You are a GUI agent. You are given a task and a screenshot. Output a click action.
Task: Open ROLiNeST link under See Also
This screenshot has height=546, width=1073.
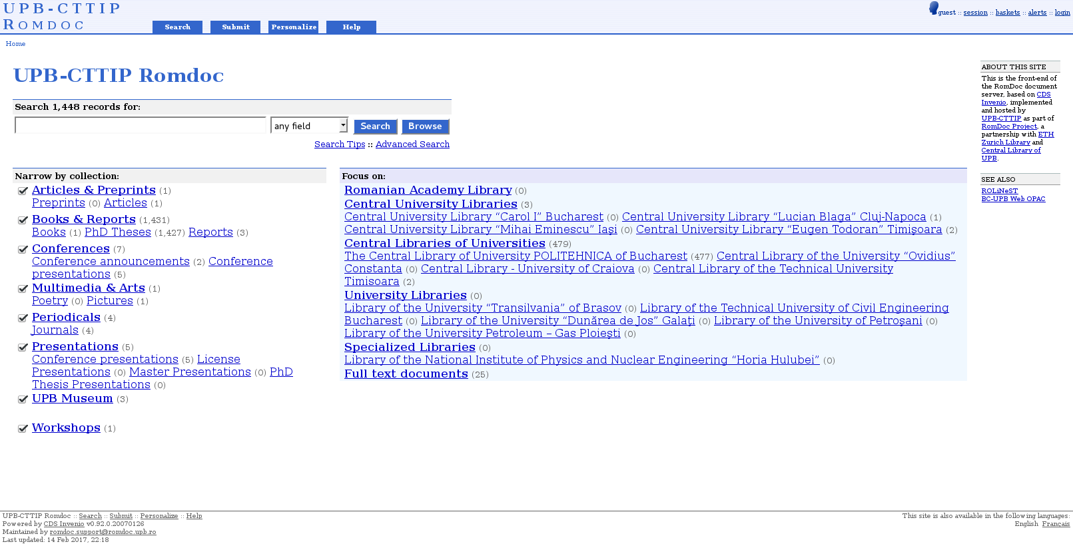(x=999, y=191)
